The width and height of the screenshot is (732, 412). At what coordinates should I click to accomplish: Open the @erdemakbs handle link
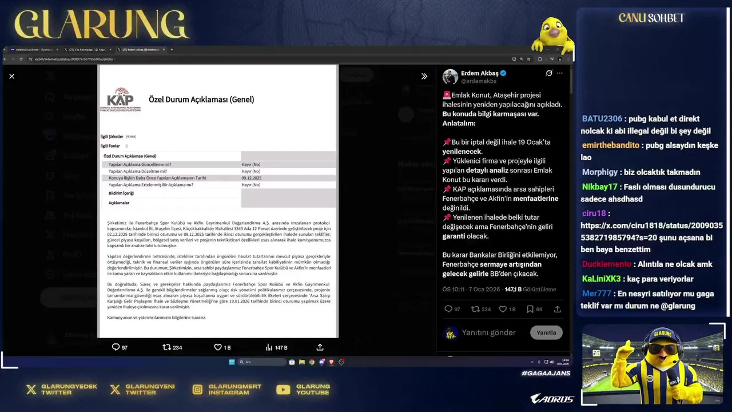(x=479, y=81)
